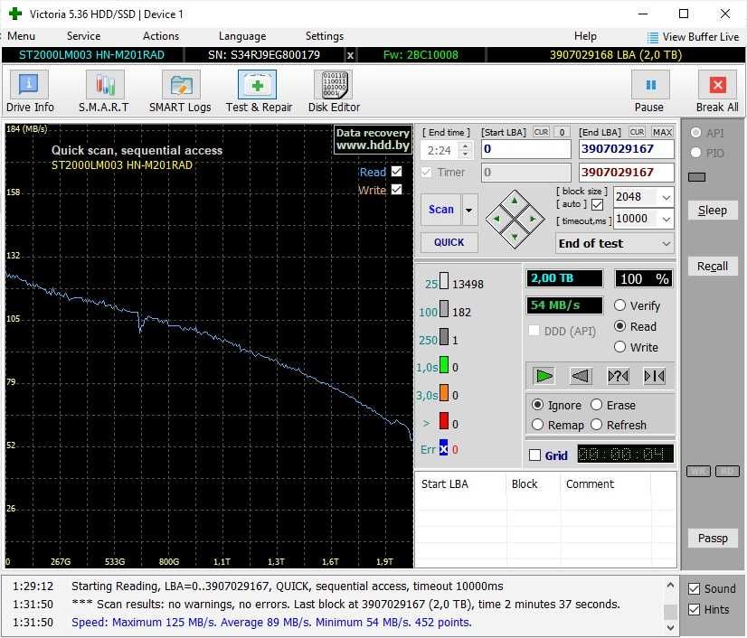
Task: Select the Verify radio option
Action: pos(619,305)
